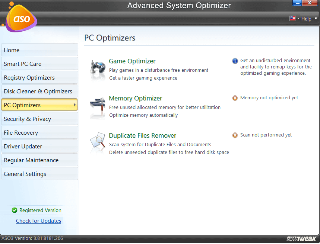Click the warning icon next to Scan not performed

tap(235, 135)
